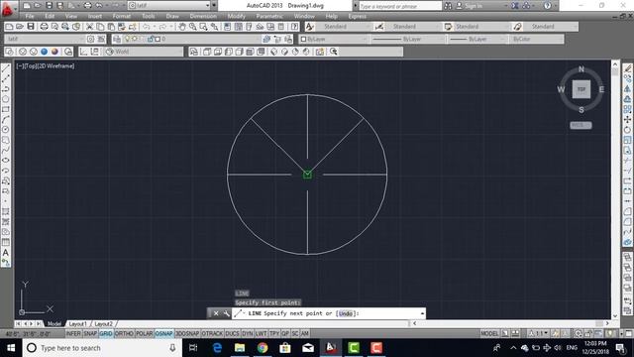Toggle DYN dynamic input in status bar

click(248, 333)
